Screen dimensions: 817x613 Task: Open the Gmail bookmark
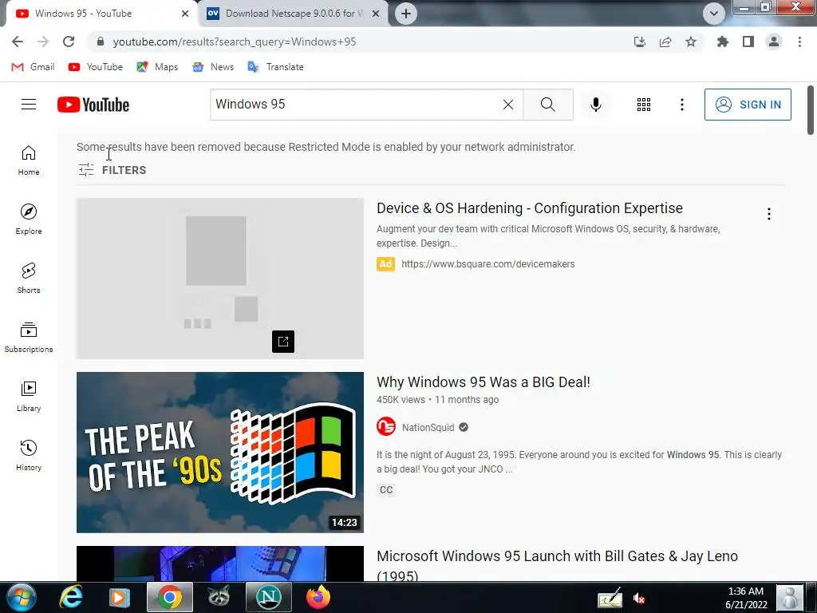click(33, 67)
